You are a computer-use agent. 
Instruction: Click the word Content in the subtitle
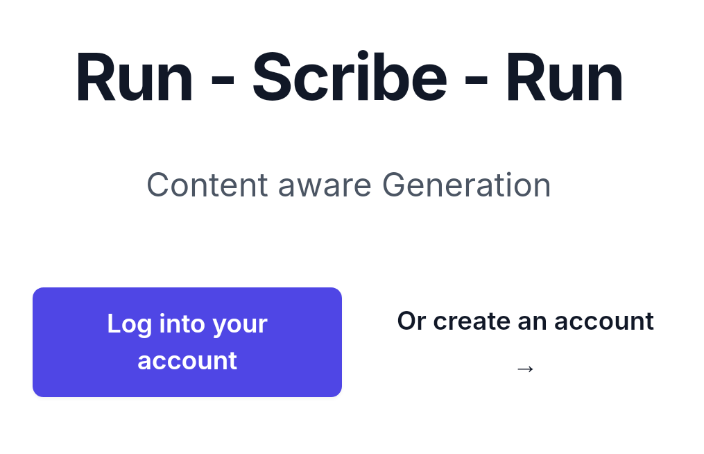pyautogui.click(x=207, y=185)
